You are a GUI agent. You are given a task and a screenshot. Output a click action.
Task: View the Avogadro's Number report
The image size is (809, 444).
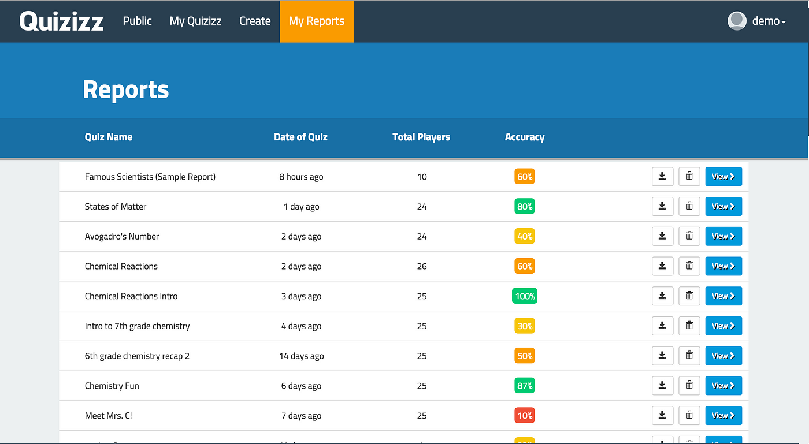click(x=723, y=236)
